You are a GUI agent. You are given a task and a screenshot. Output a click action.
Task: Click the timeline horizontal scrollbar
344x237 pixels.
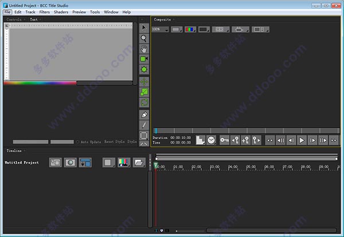[x=271, y=230]
